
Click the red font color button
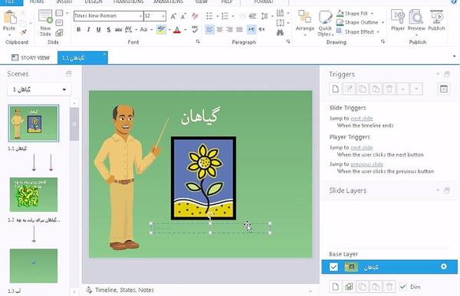[177, 30]
